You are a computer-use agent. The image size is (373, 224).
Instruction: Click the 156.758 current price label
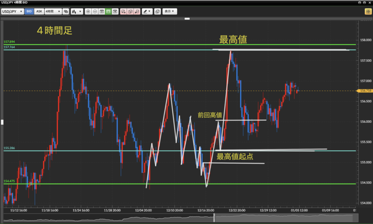pos(365,91)
